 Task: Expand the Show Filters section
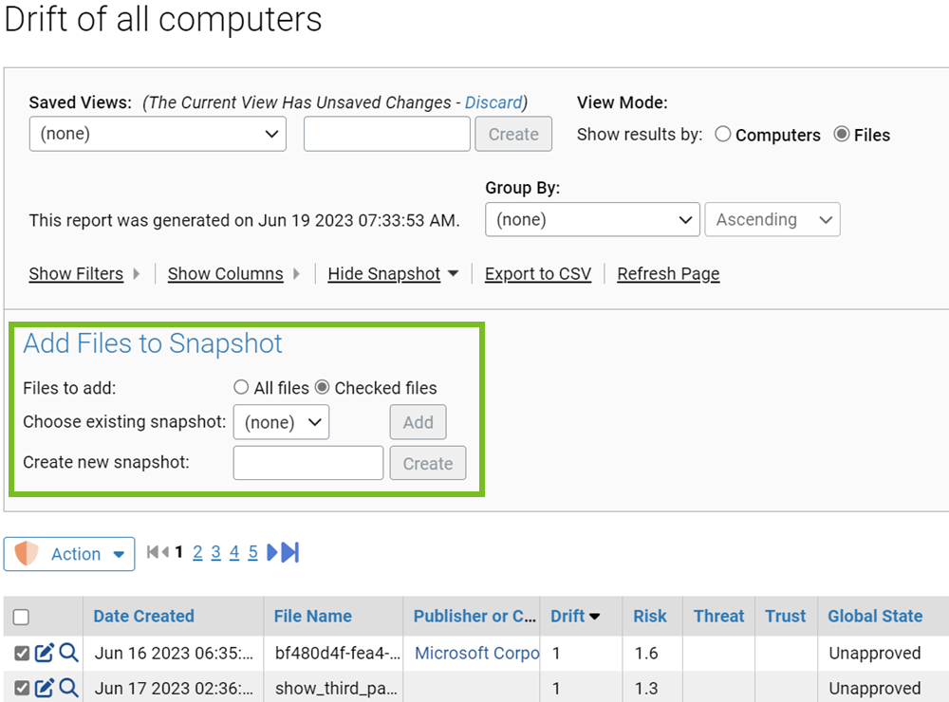click(76, 273)
